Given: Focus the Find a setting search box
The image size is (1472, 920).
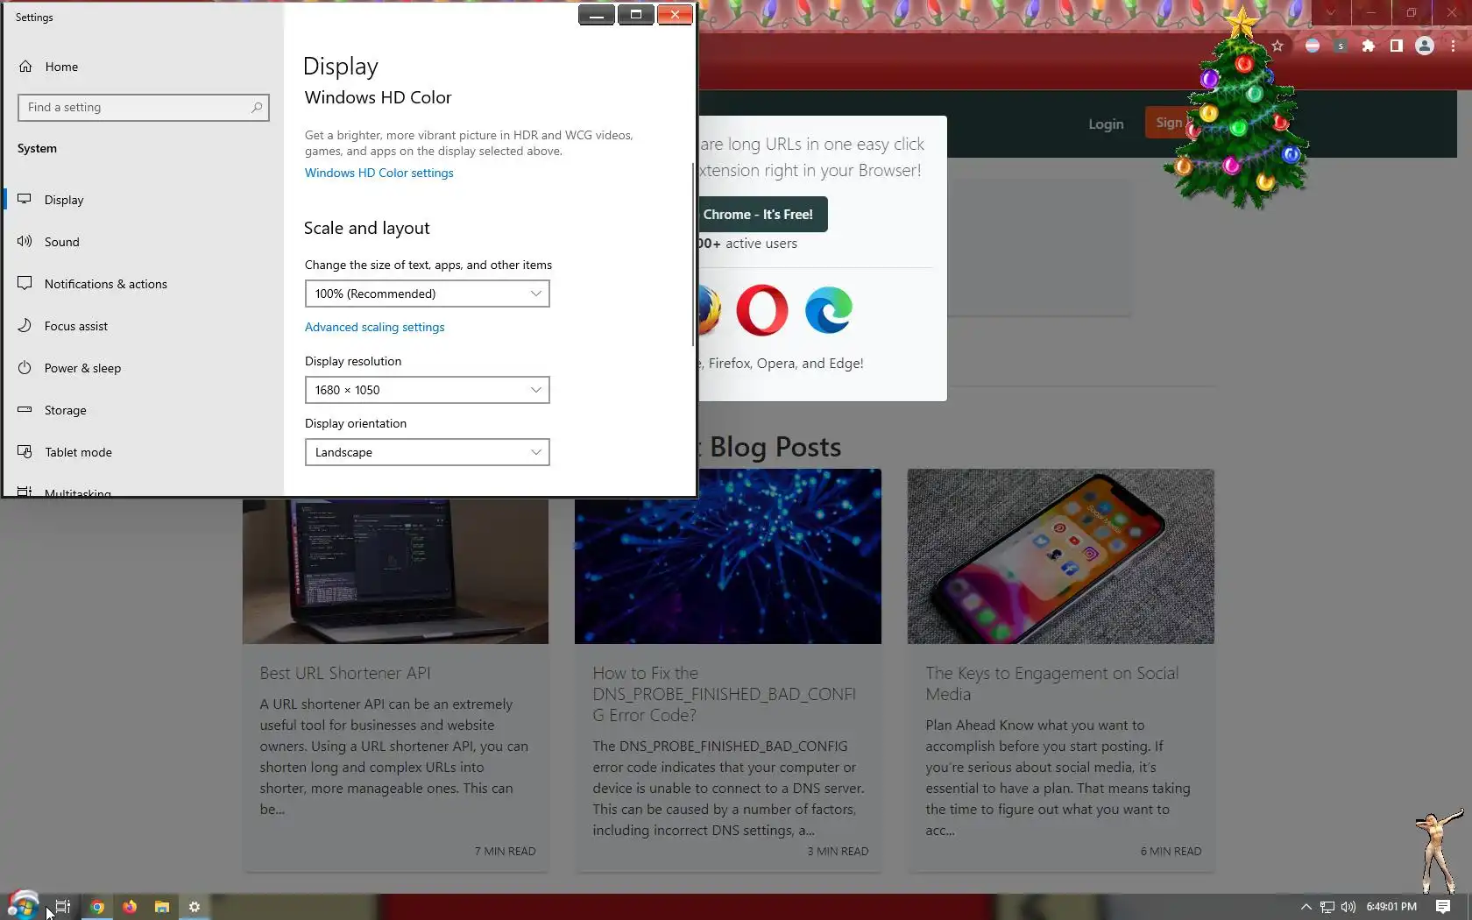Looking at the screenshot, I should click(x=143, y=108).
